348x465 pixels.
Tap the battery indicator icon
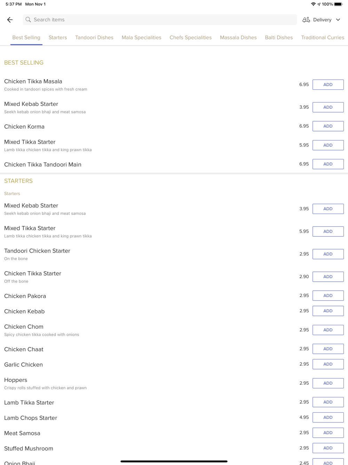(x=338, y=4)
